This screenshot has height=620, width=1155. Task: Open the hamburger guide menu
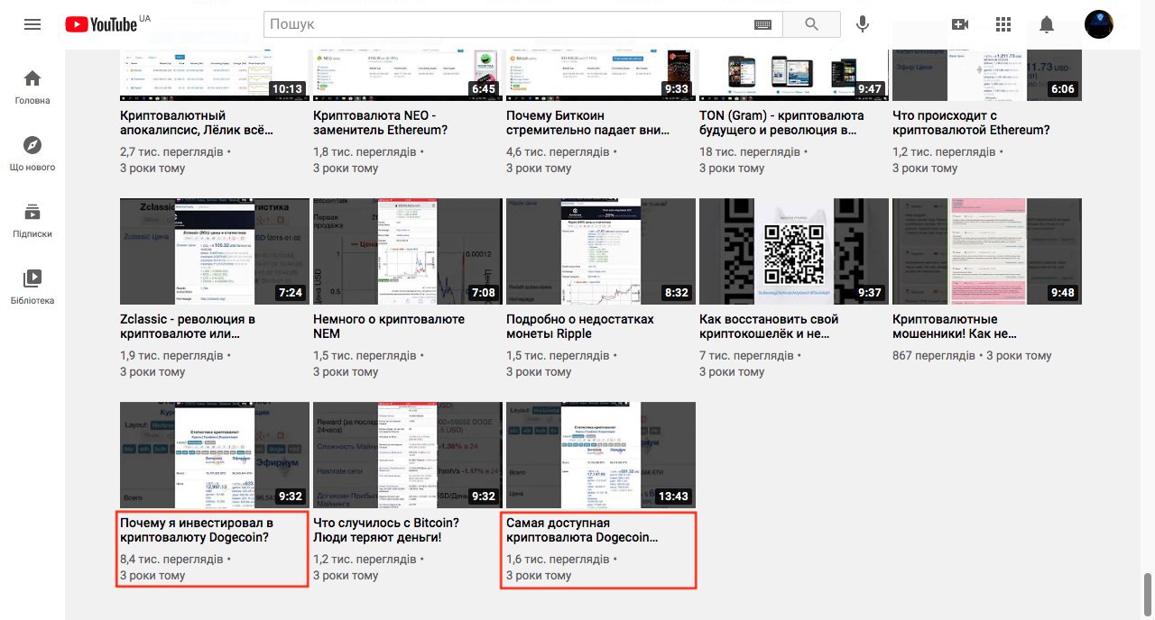32,24
